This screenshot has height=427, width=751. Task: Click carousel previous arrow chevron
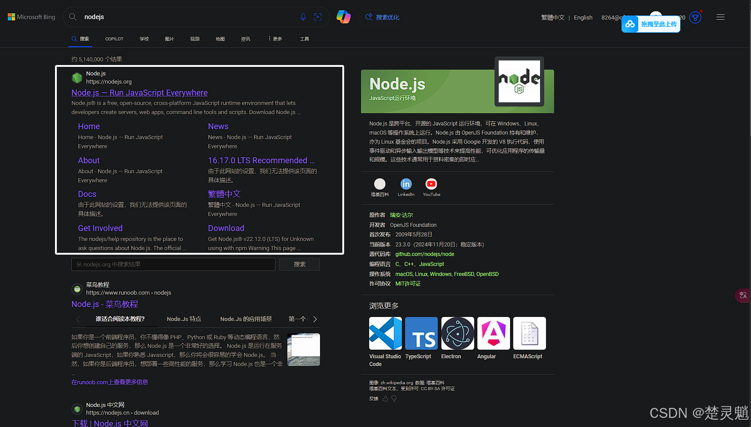(78, 319)
